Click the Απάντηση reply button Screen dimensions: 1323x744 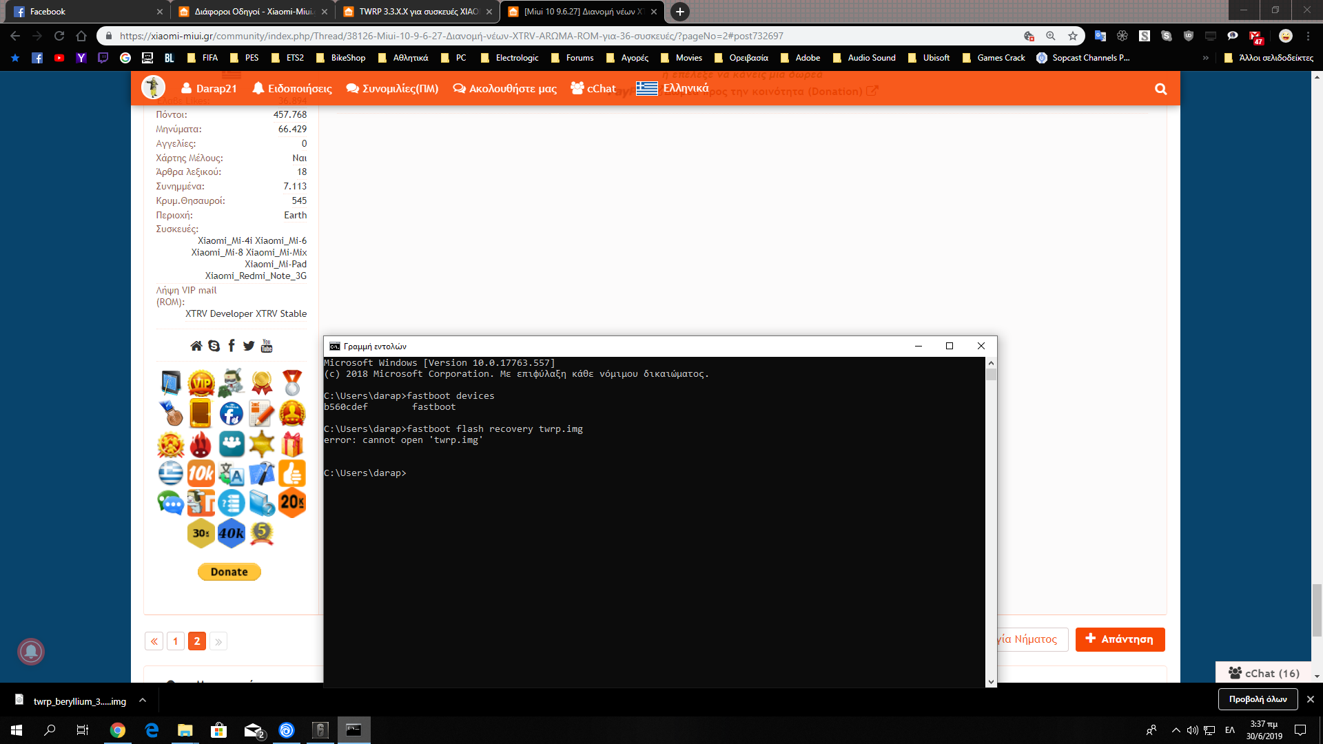point(1120,639)
